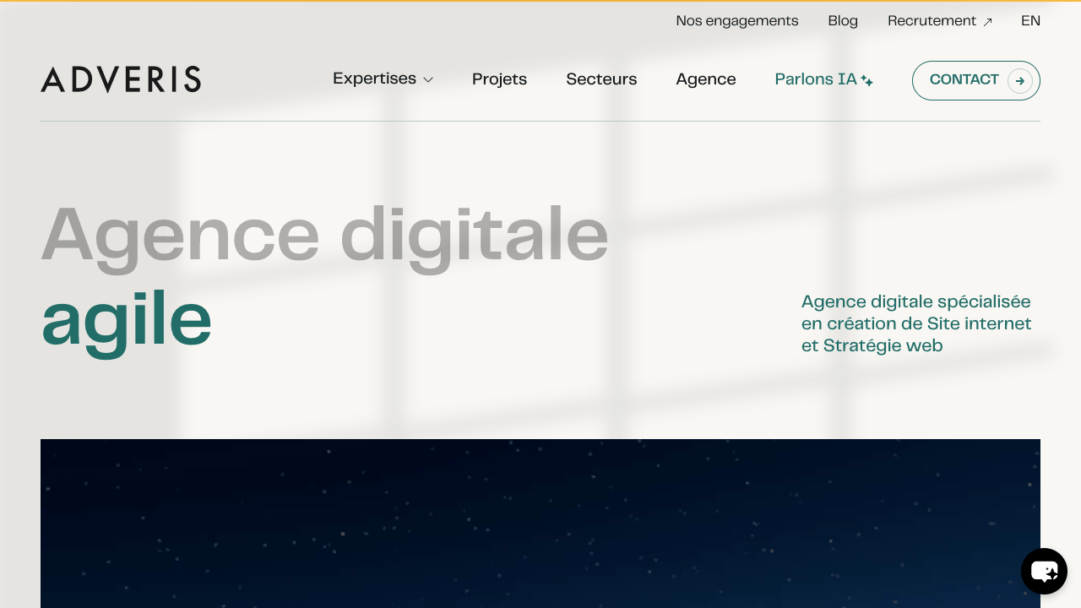Open the Expertises menu

[383, 79]
